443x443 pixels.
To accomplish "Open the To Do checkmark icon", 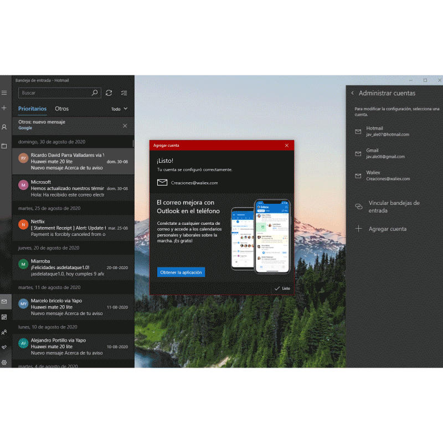I will pyautogui.click(x=4, y=347).
